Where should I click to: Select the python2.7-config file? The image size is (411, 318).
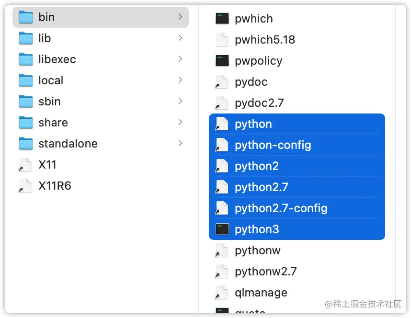(280, 208)
